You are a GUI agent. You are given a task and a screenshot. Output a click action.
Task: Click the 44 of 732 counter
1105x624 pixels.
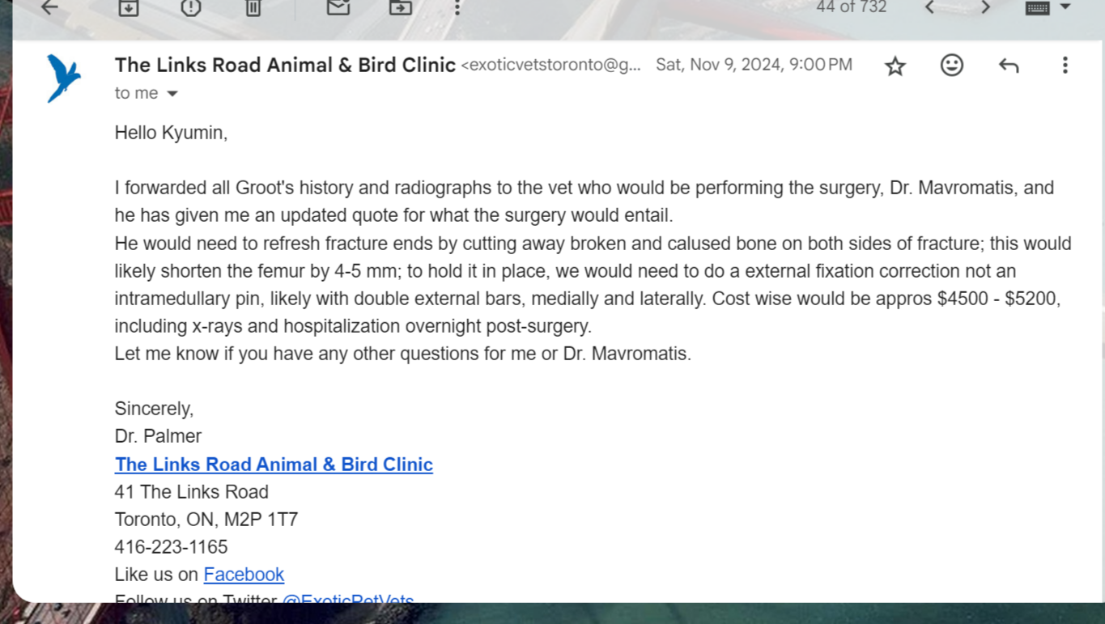851,8
